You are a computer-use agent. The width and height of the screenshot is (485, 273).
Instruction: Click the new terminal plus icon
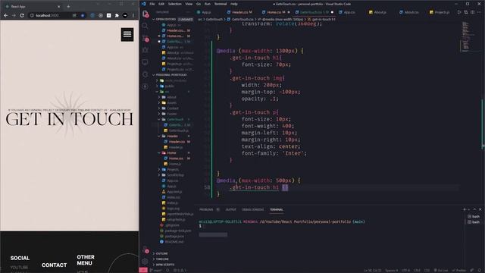pos(465,209)
